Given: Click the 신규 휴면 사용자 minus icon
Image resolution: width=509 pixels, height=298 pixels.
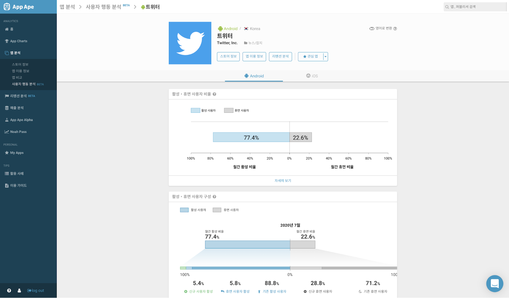Looking at the screenshot, I should pos(305,292).
